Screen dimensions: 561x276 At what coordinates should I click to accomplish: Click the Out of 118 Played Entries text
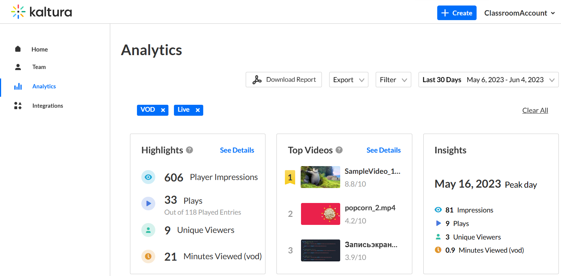pos(203,212)
